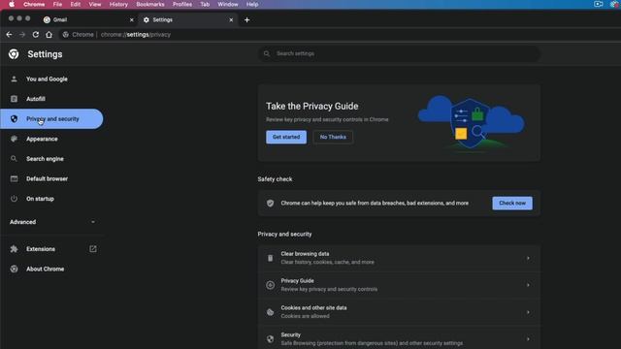
Task: Select On startup in sidebar
Action: click(51, 199)
